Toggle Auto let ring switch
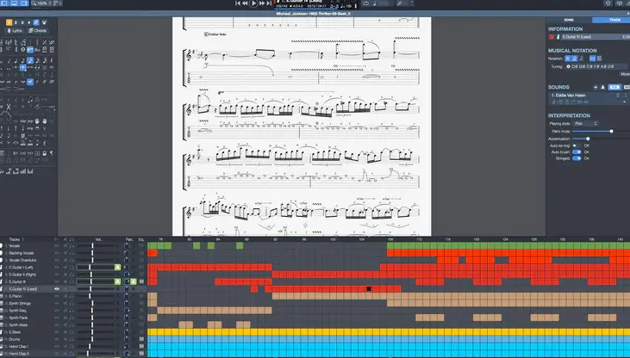This screenshot has height=358, width=630. tap(577, 145)
